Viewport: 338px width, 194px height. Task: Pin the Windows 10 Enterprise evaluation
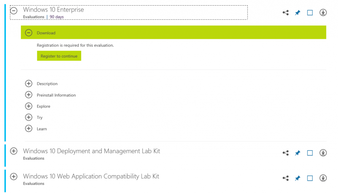[x=297, y=12]
